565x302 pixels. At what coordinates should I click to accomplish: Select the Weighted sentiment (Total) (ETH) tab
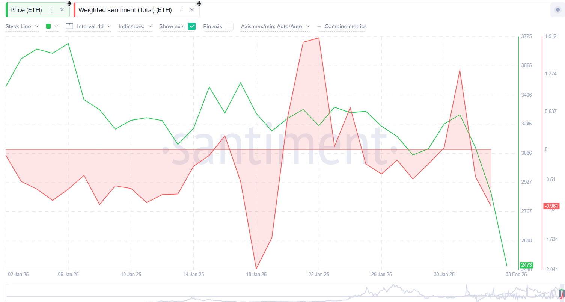(137, 10)
